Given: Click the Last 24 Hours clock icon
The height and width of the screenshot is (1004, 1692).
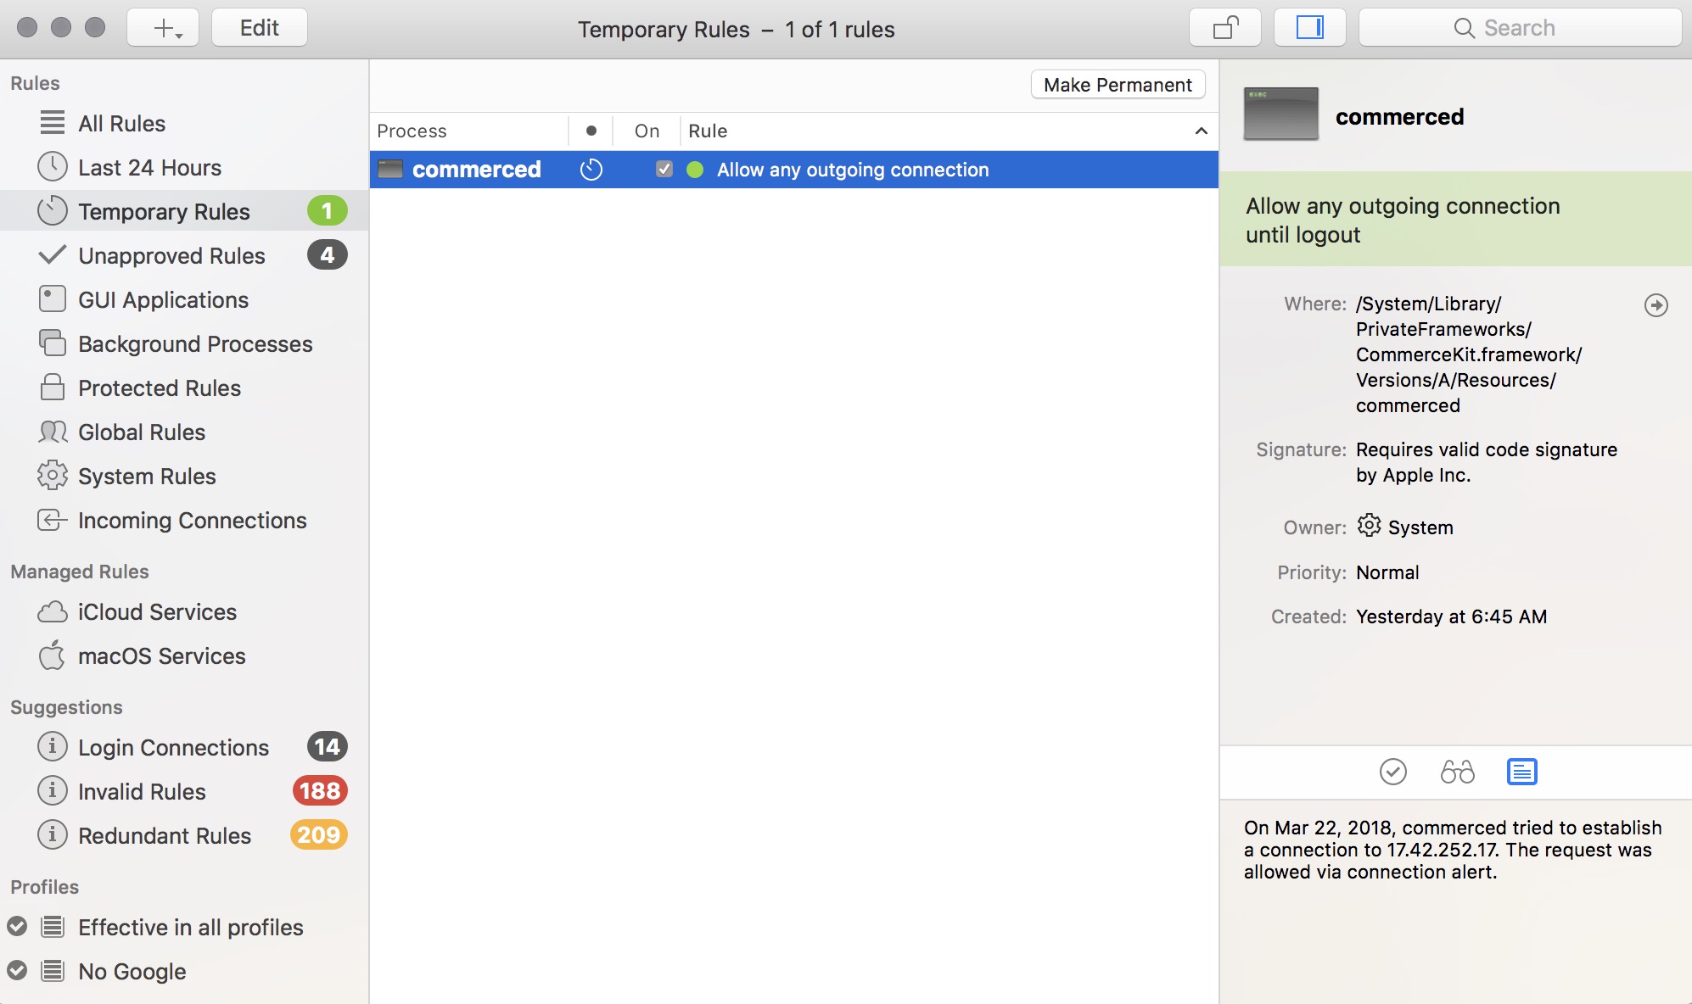Looking at the screenshot, I should 53,167.
